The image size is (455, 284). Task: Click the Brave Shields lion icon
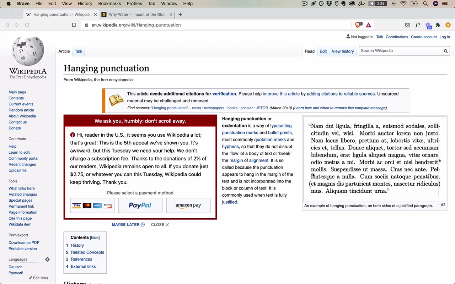(x=358, y=25)
